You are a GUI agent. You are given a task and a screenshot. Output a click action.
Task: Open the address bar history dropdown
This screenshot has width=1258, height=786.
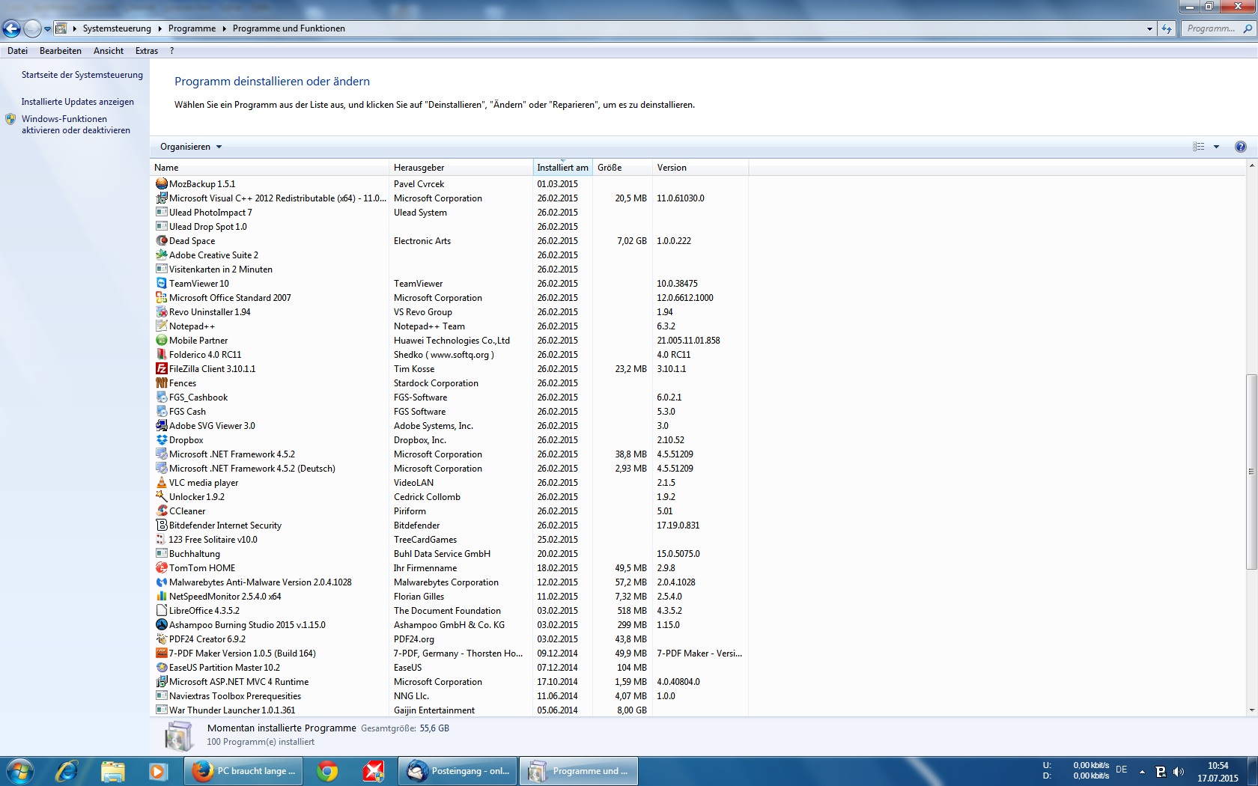pos(1149,28)
